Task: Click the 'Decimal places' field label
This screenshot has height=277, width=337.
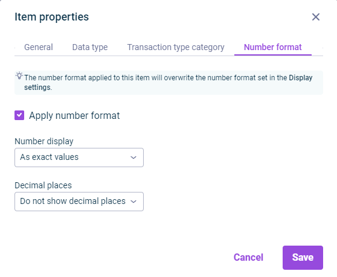Action: coord(43,185)
